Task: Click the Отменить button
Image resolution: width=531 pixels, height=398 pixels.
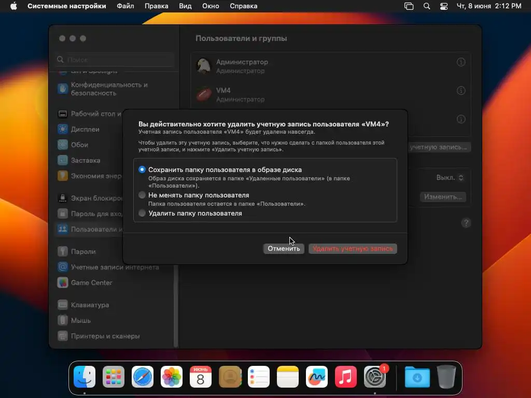Action: click(284, 248)
